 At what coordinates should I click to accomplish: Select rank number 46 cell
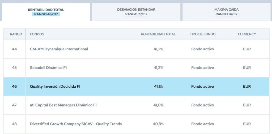point(14,86)
